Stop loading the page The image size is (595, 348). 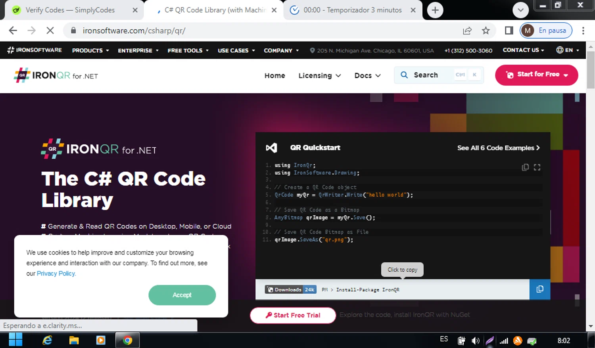click(x=50, y=31)
